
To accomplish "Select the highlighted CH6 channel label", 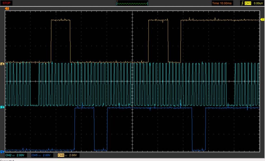I will tap(61, 155).
